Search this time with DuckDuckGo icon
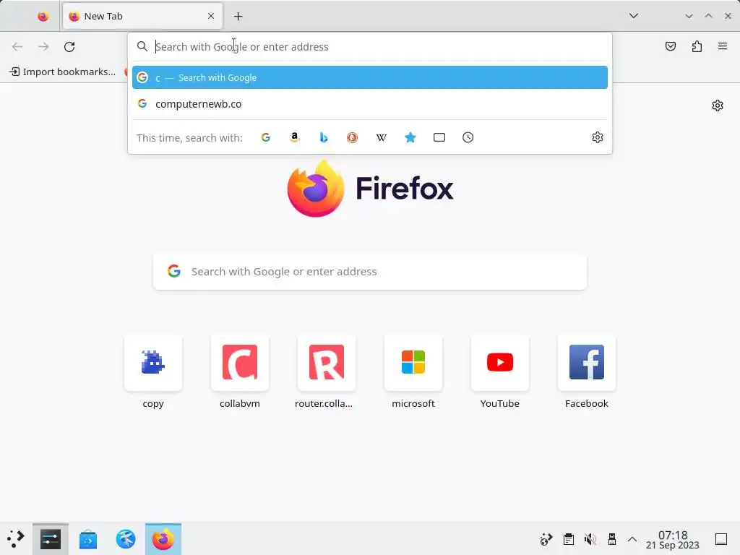The height and width of the screenshot is (555, 740). point(352,137)
